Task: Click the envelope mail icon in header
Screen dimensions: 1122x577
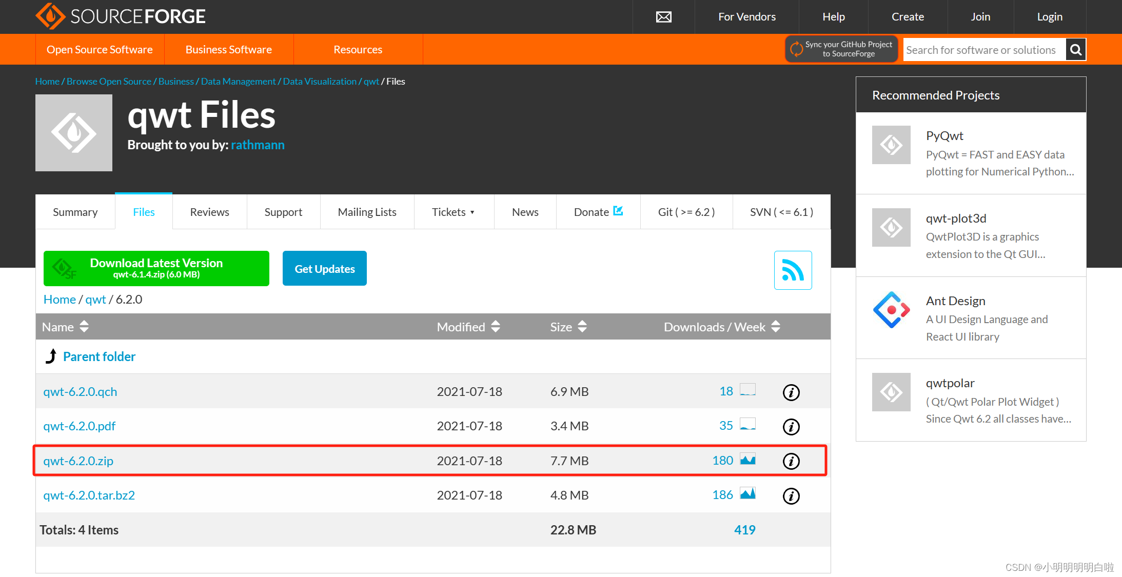Action: (x=663, y=17)
